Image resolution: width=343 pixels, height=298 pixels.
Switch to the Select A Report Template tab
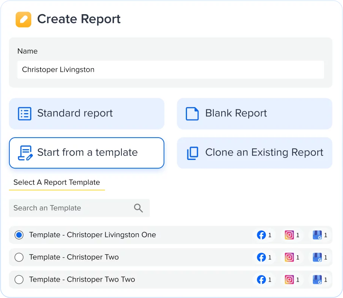[57, 182]
